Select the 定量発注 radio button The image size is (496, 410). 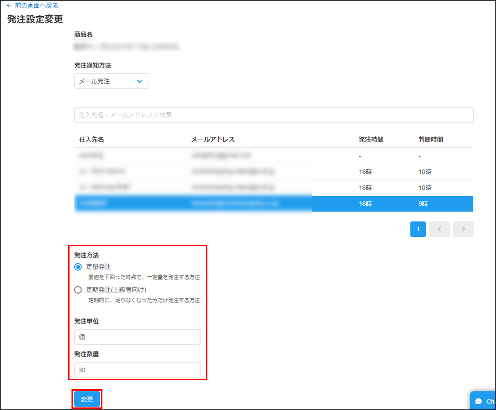pyautogui.click(x=78, y=267)
